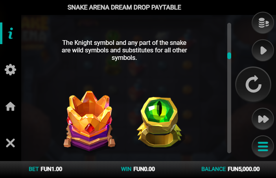Open bet settings with the coin stack icon

pos(263,23)
